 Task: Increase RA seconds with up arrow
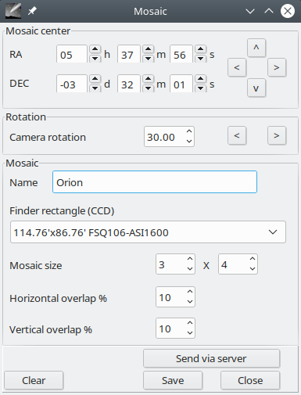[x=200, y=49]
